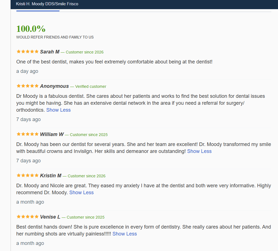Click the Sarah M reviewer name

coord(50,52)
